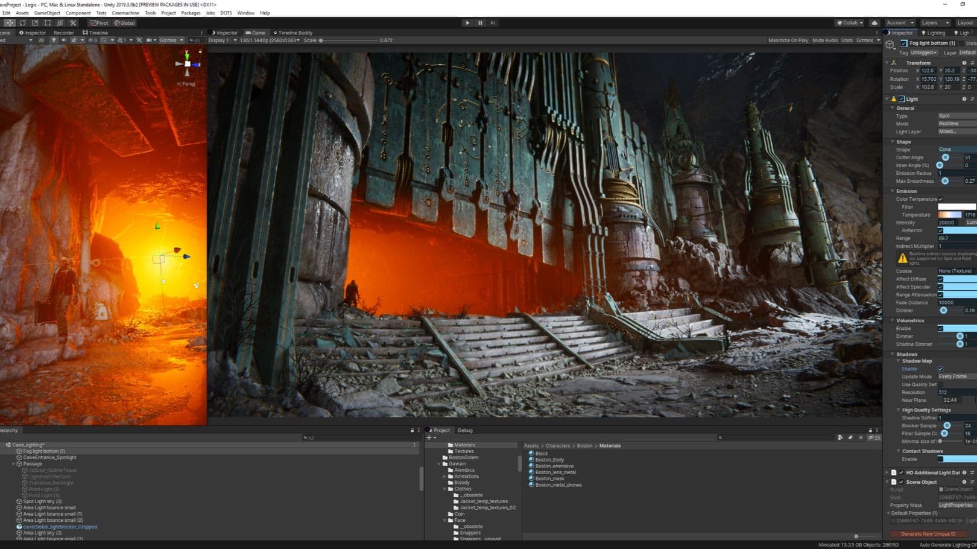Select the Move tool in the toolbar
977x549 pixels.
coord(10,23)
